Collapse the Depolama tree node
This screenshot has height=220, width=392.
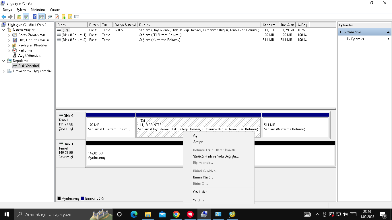tap(3, 61)
